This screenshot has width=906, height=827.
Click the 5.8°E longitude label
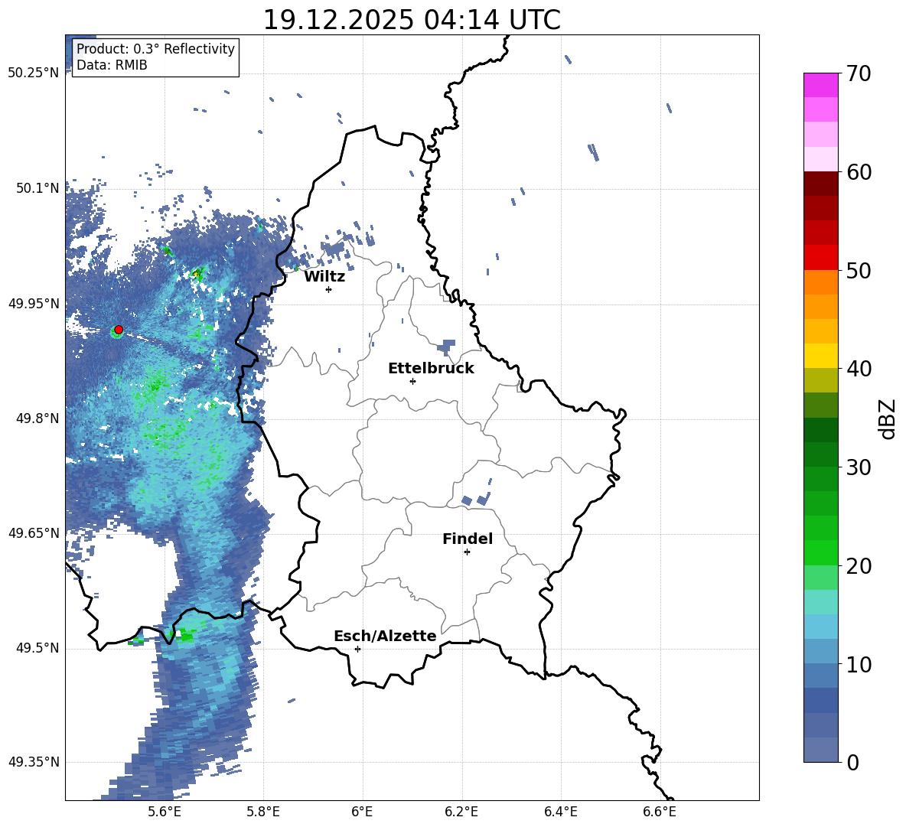[263, 812]
